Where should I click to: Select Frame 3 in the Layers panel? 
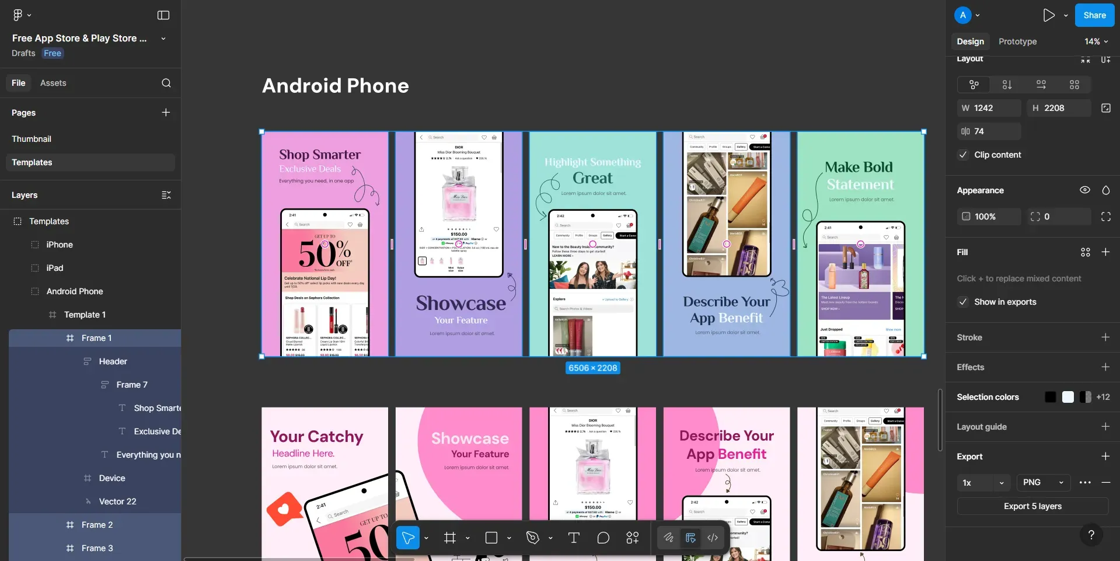[x=97, y=548]
